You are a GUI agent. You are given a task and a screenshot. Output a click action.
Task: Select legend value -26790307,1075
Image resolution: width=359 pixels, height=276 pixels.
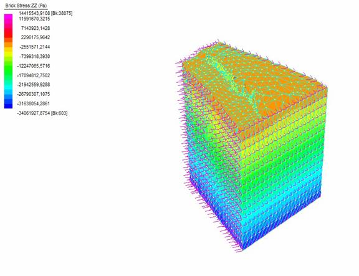point(34,94)
